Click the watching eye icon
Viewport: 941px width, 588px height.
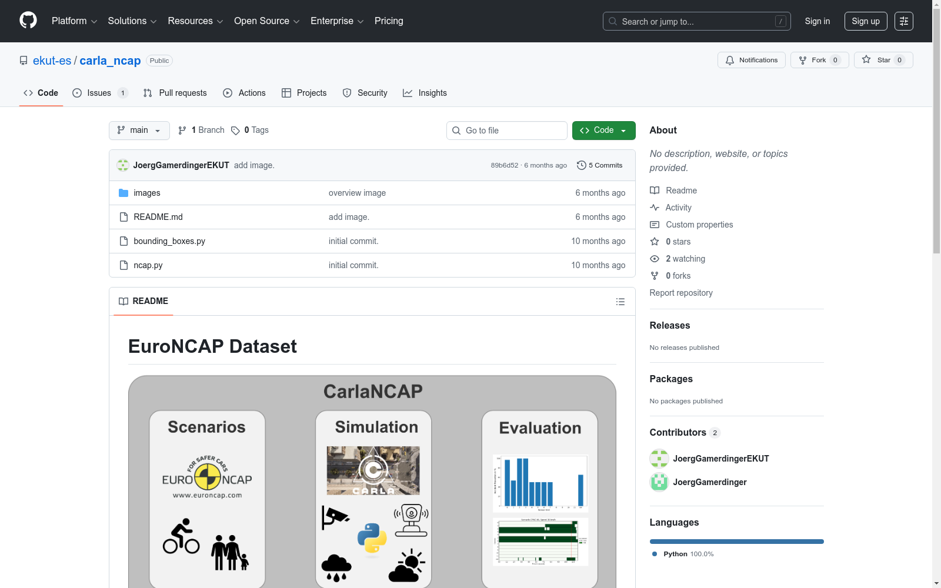click(x=655, y=259)
